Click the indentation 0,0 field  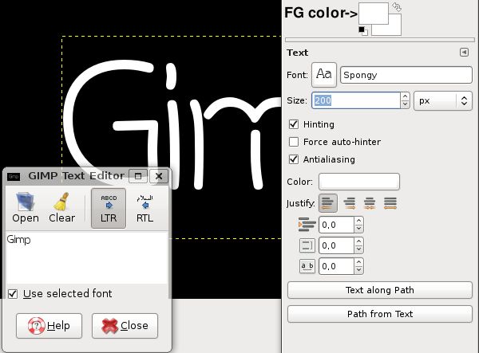point(337,225)
